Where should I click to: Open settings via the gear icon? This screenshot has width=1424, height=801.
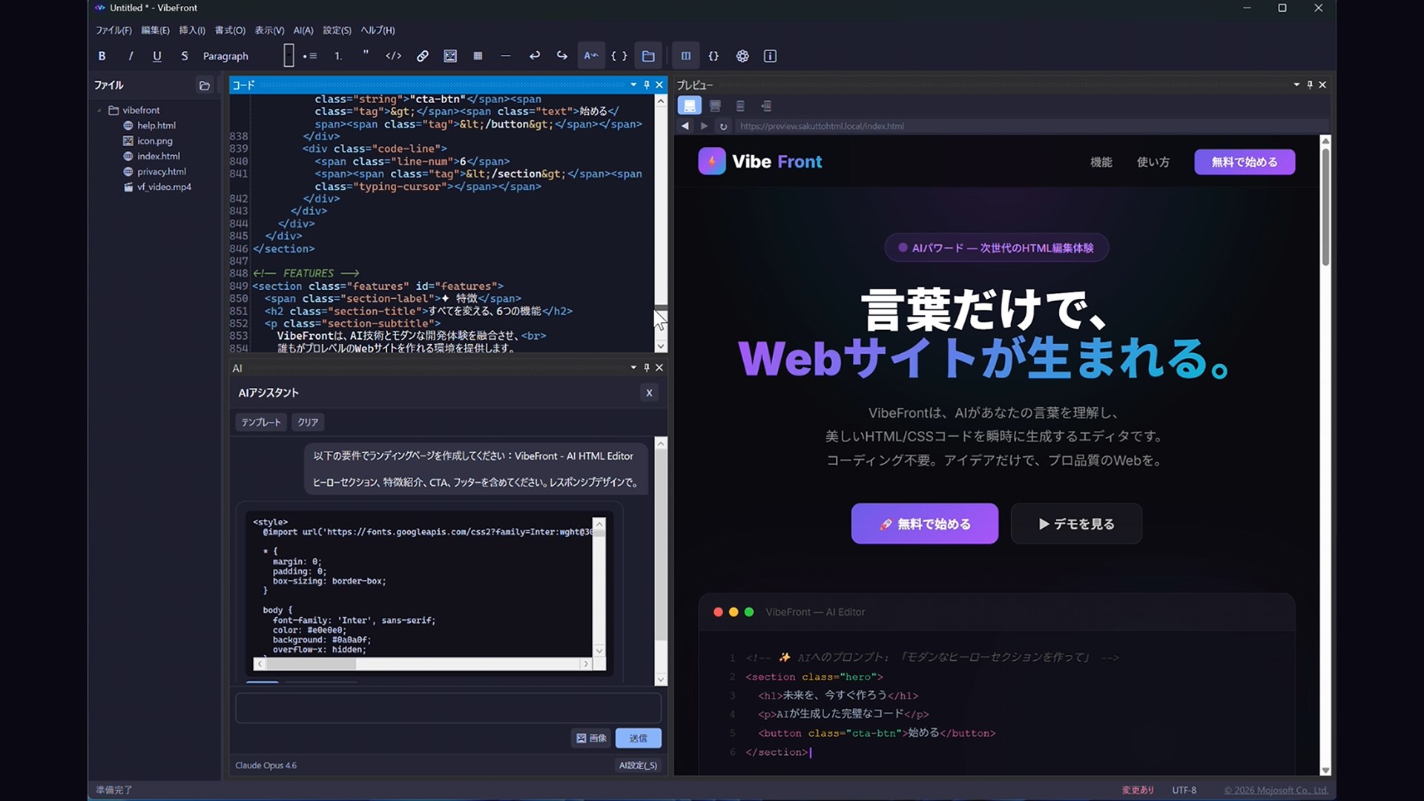(x=742, y=56)
